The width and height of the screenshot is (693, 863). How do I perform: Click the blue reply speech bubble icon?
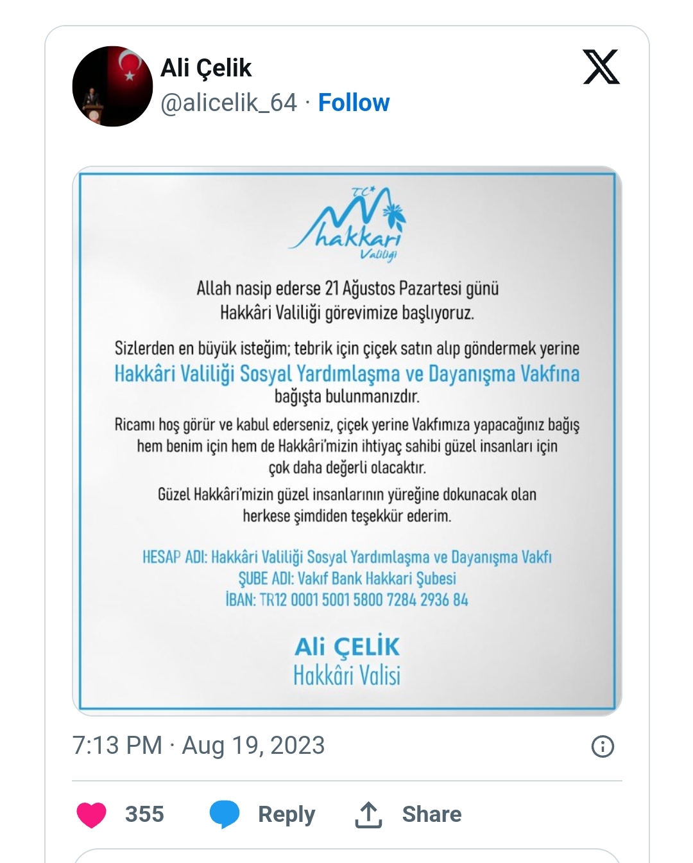coord(224,814)
